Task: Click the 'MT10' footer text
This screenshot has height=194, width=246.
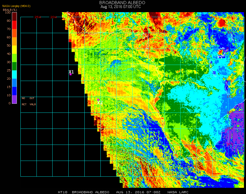Action: [x=63, y=192]
